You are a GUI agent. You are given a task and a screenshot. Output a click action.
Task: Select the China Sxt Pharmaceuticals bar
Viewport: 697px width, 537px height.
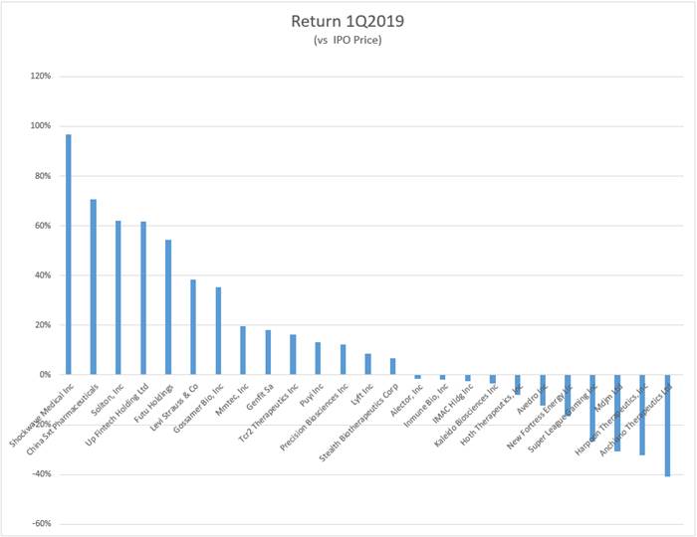point(94,286)
